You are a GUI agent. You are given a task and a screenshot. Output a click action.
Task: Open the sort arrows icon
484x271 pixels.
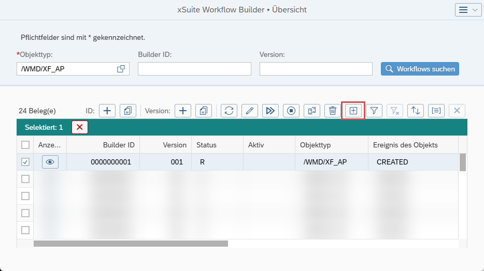click(416, 111)
